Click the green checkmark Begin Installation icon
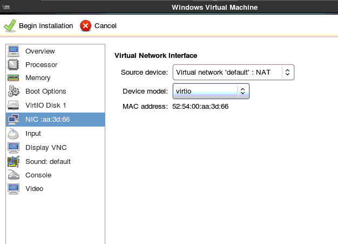Viewport: 338px width, 244px height. click(x=10, y=25)
